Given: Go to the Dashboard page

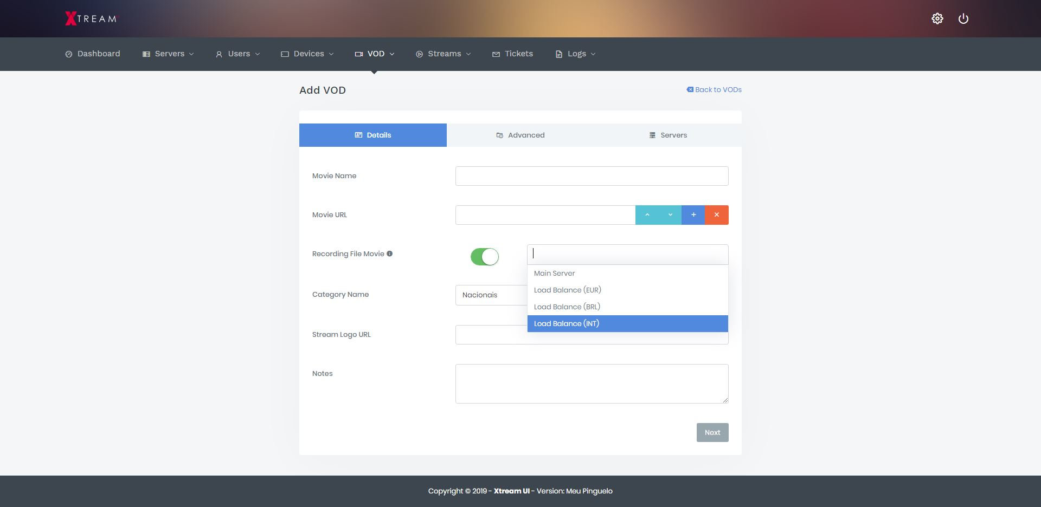Looking at the screenshot, I should pos(93,54).
